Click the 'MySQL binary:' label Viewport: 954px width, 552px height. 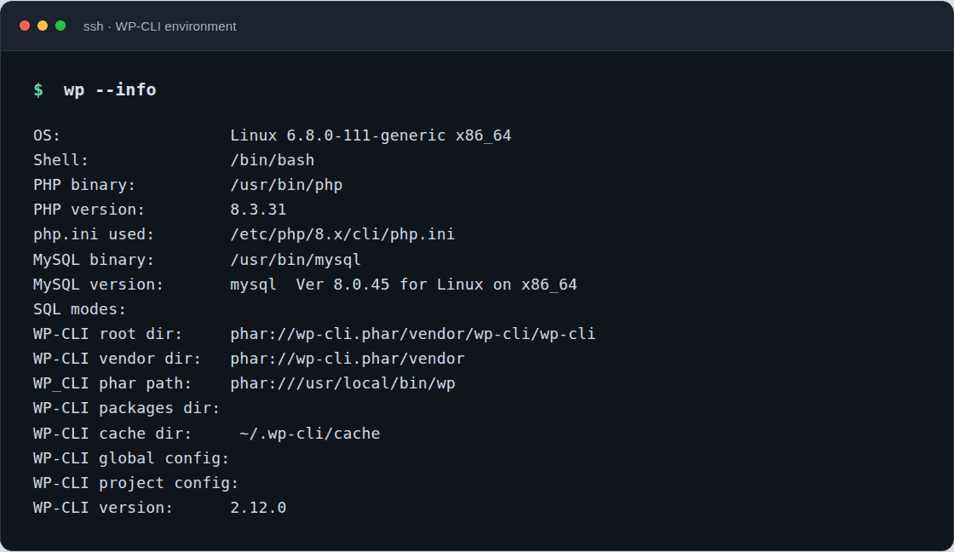[x=94, y=260]
